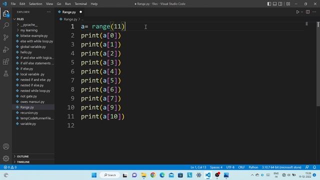The image size is (320, 180).
Task: Show hidden system tray icons chevron
Action: pos(252,175)
